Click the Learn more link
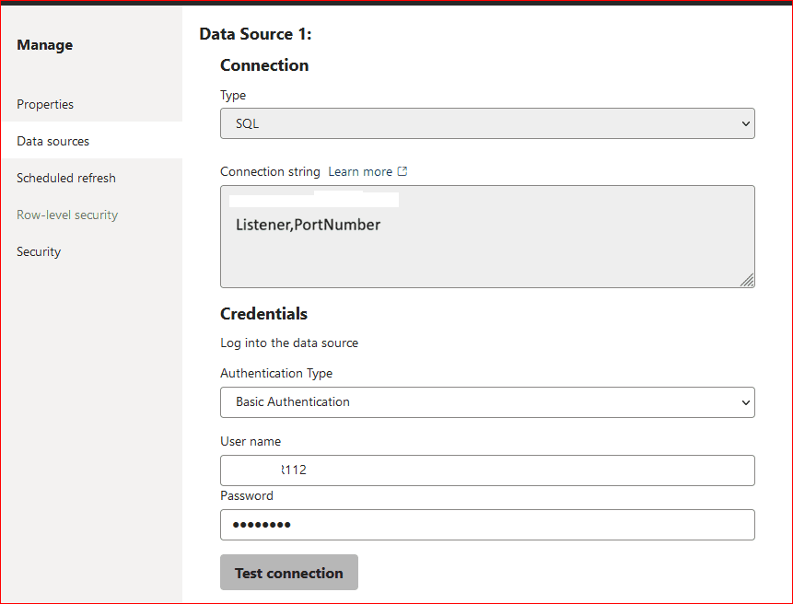The height and width of the screenshot is (604, 793). click(360, 171)
